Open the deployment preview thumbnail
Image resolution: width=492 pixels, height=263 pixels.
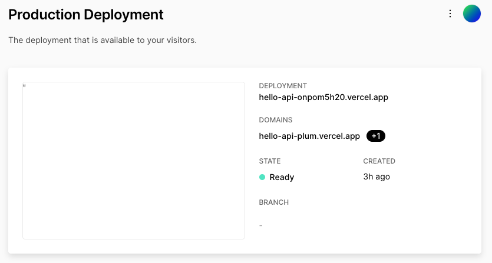134,161
